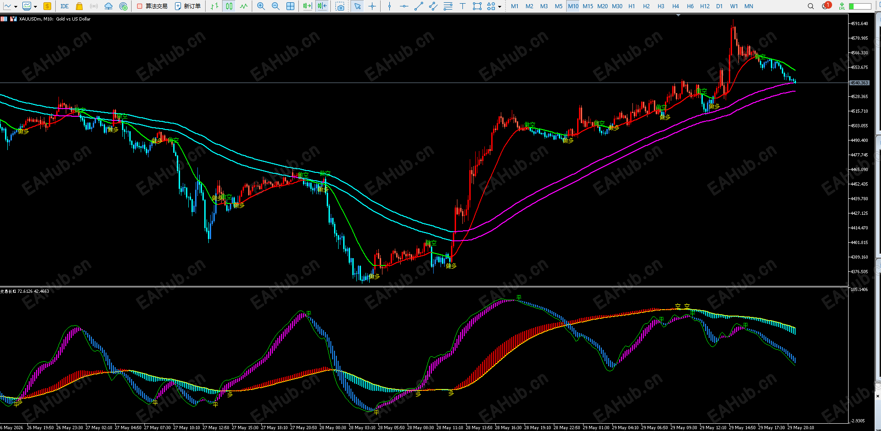
Task: Click the green LVL indicator icon
Action: point(842,6)
